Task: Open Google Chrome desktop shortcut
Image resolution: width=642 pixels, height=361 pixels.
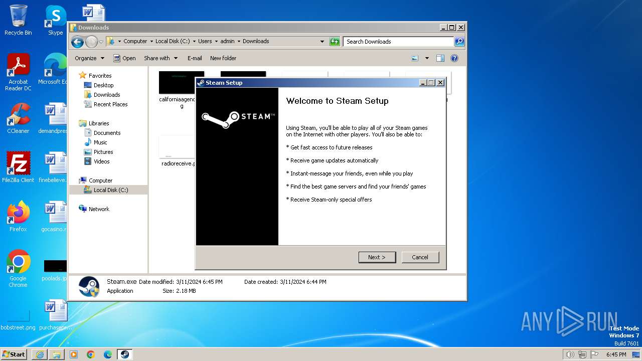Action: [18, 269]
